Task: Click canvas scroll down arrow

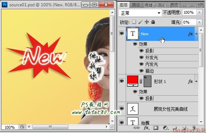Action: (112, 121)
